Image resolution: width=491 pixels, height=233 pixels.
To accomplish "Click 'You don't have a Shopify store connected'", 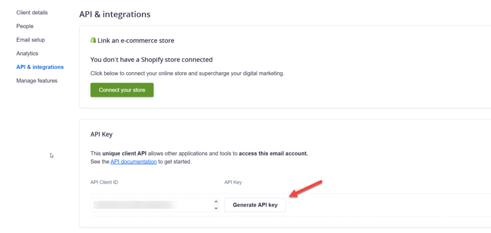I will click(x=152, y=60).
